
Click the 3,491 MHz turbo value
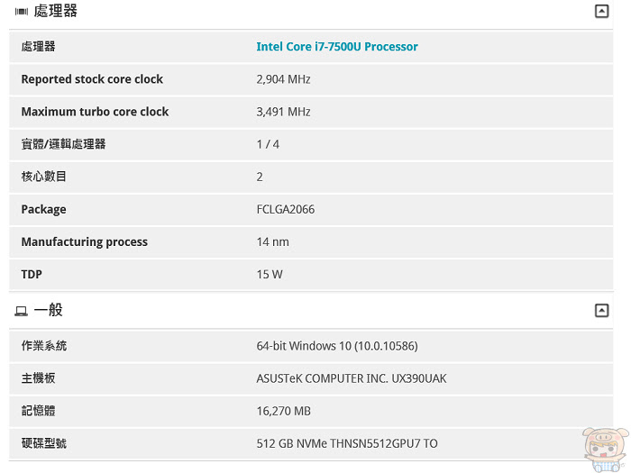[283, 112]
